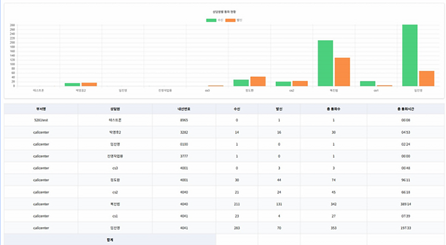Select total call time 07:39
Image resolution: width=446 pixels, height=245 pixels.
[406, 216]
